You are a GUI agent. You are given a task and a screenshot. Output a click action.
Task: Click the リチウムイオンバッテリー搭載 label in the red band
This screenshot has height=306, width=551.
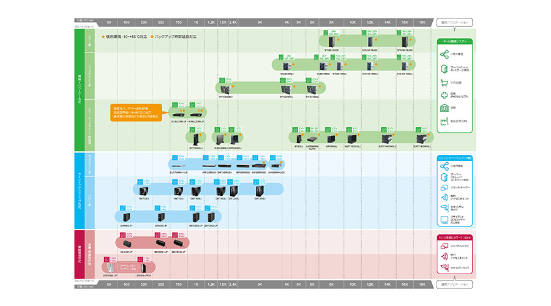tap(127, 267)
